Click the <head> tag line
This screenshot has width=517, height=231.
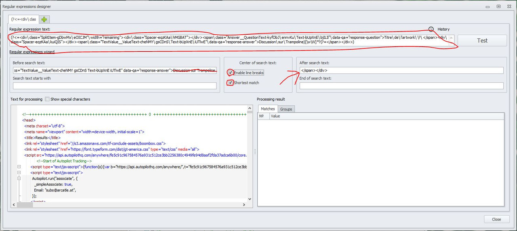click(x=29, y=120)
